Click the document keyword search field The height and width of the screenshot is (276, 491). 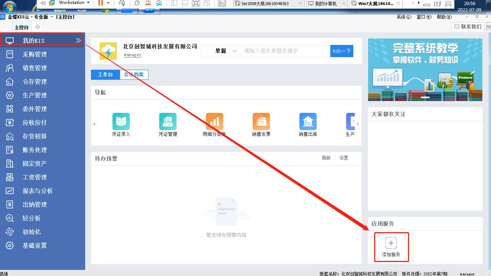[285, 51]
